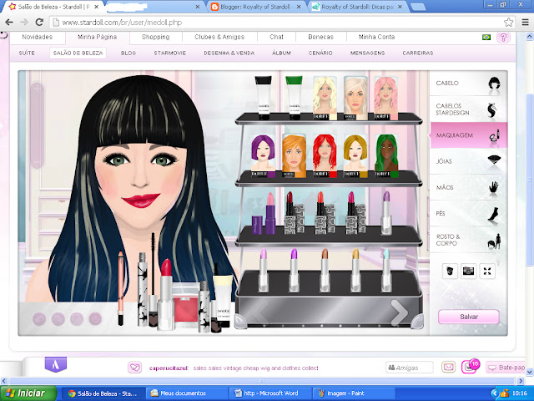Open the Cabelo hair category
This screenshot has height=401, width=534.
[x=469, y=84]
